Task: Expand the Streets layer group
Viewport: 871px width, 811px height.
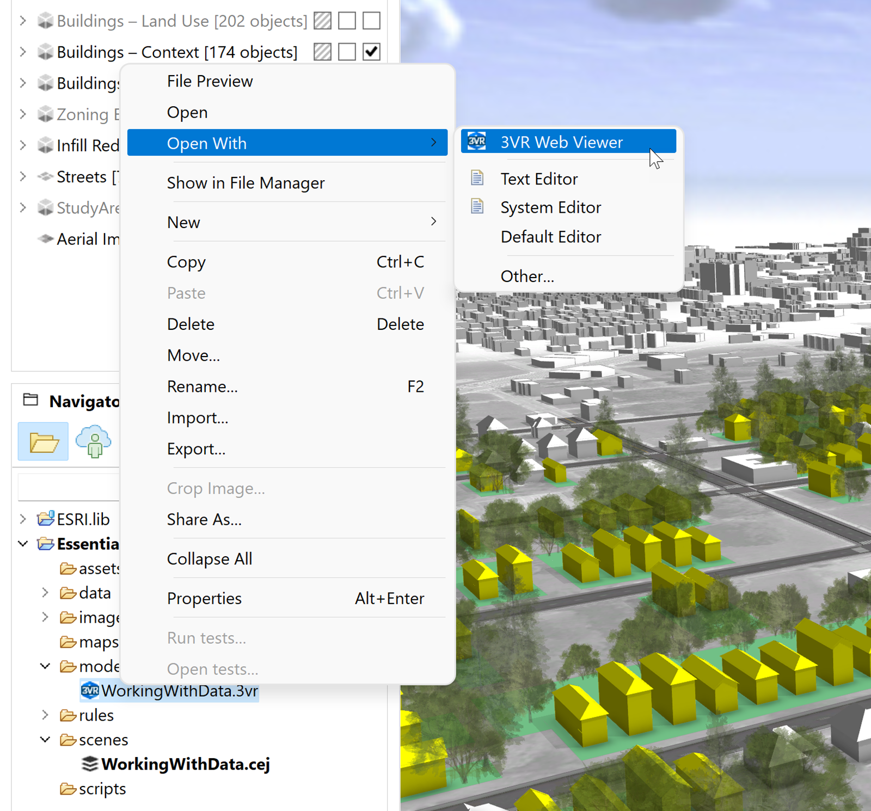Action: (x=23, y=177)
